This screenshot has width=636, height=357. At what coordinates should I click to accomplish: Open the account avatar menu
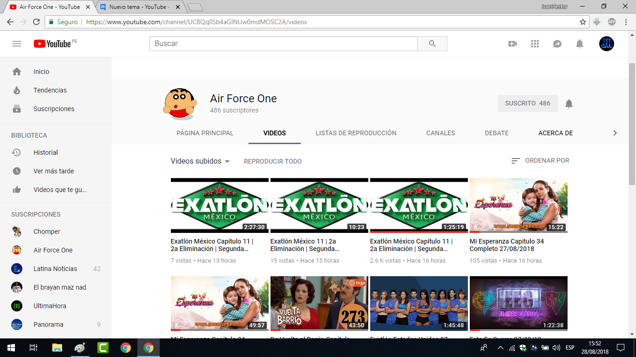(607, 44)
